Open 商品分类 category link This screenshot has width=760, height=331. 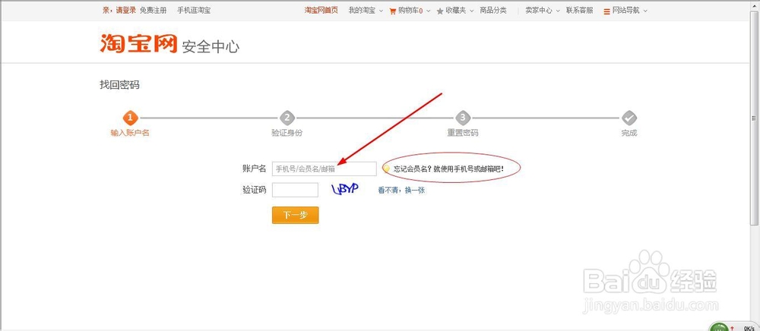point(493,10)
